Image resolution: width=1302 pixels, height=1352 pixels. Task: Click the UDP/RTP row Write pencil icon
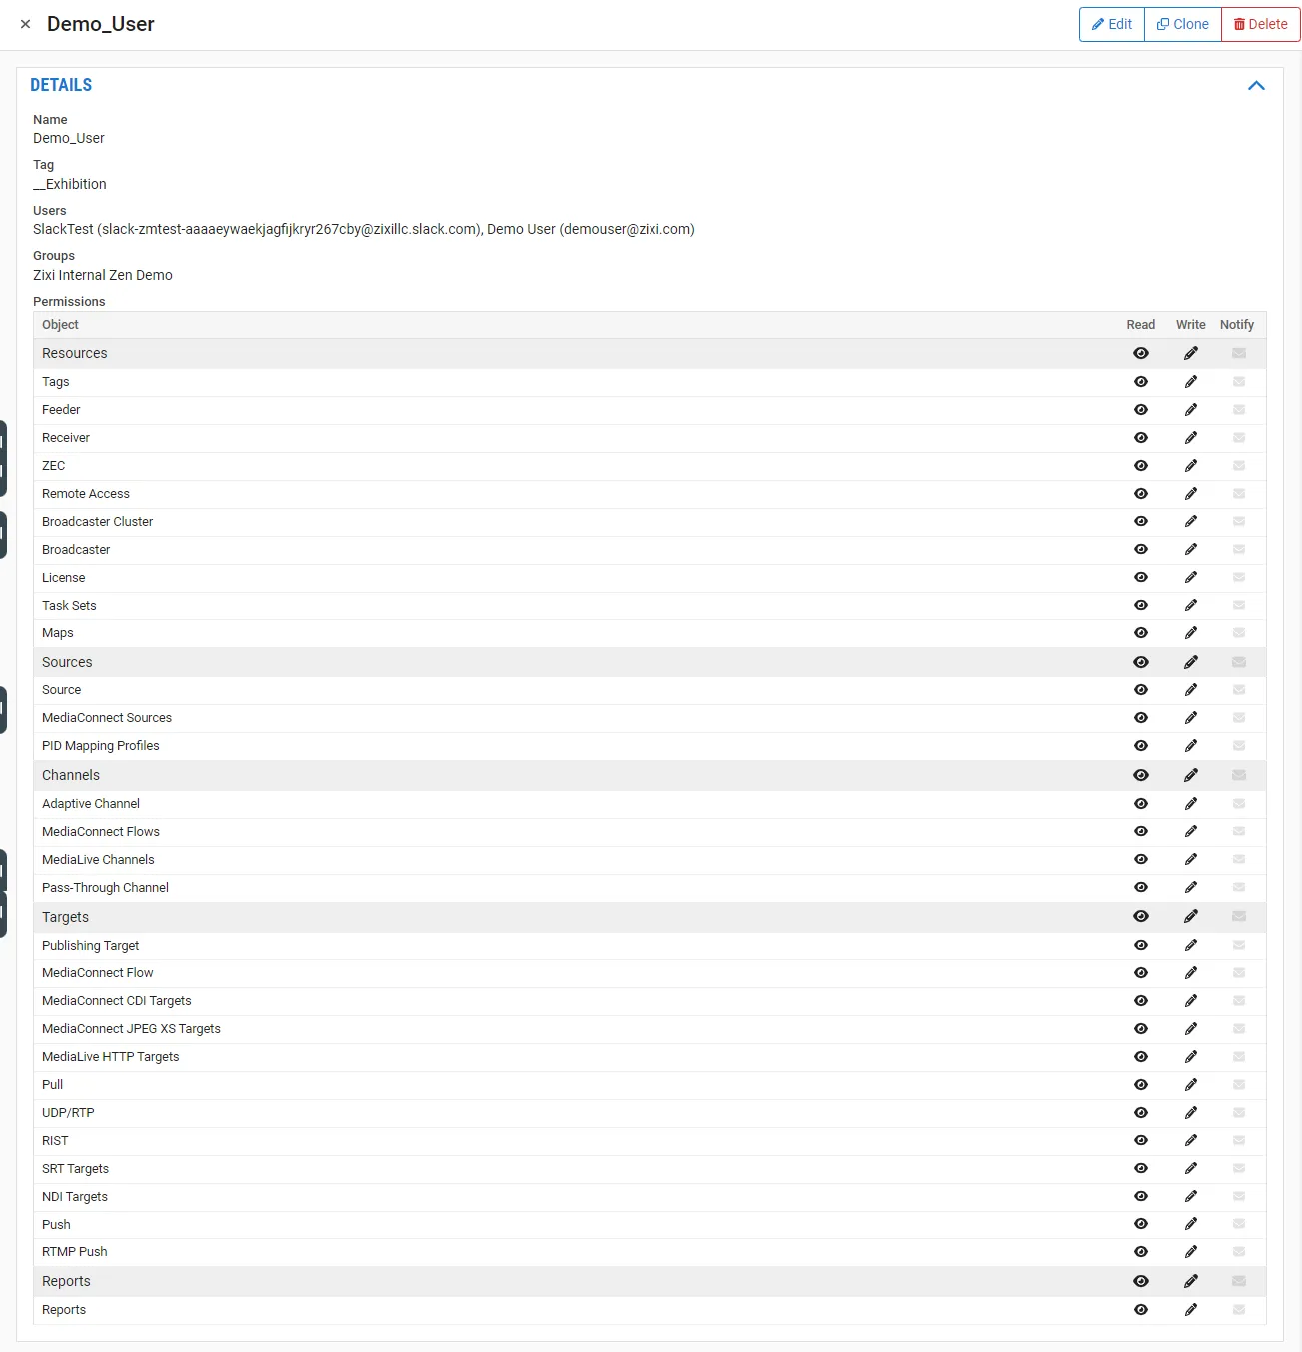1191,1113
